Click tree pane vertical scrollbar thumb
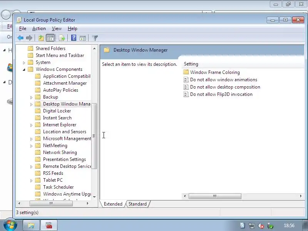308x231 pixels. point(94,136)
